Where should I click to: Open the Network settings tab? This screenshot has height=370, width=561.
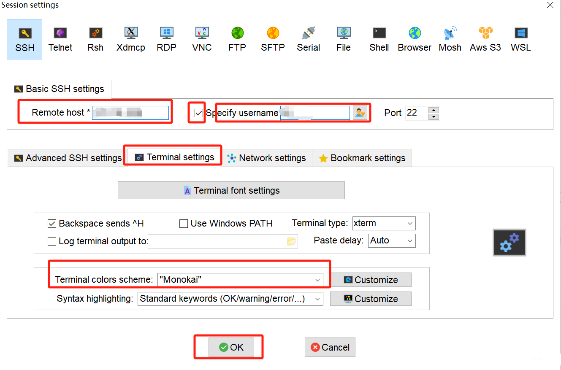pyautogui.click(x=267, y=158)
